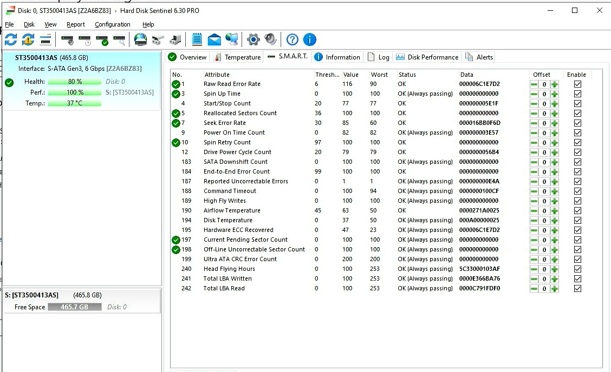Toggle Enable checkbox for Power On Time Count
This screenshot has height=372, width=611.
[x=577, y=132]
